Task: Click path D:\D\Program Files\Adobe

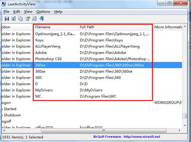Action: (103, 53)
